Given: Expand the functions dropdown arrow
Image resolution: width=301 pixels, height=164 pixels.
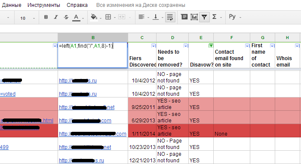Looking at the screenshot, I should coord(221,18).
